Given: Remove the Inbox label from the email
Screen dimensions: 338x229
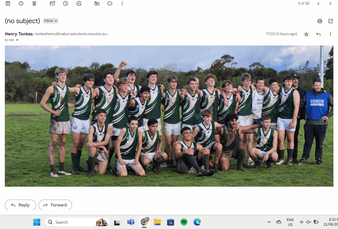Looking at the screenshot, I should 56,21.
